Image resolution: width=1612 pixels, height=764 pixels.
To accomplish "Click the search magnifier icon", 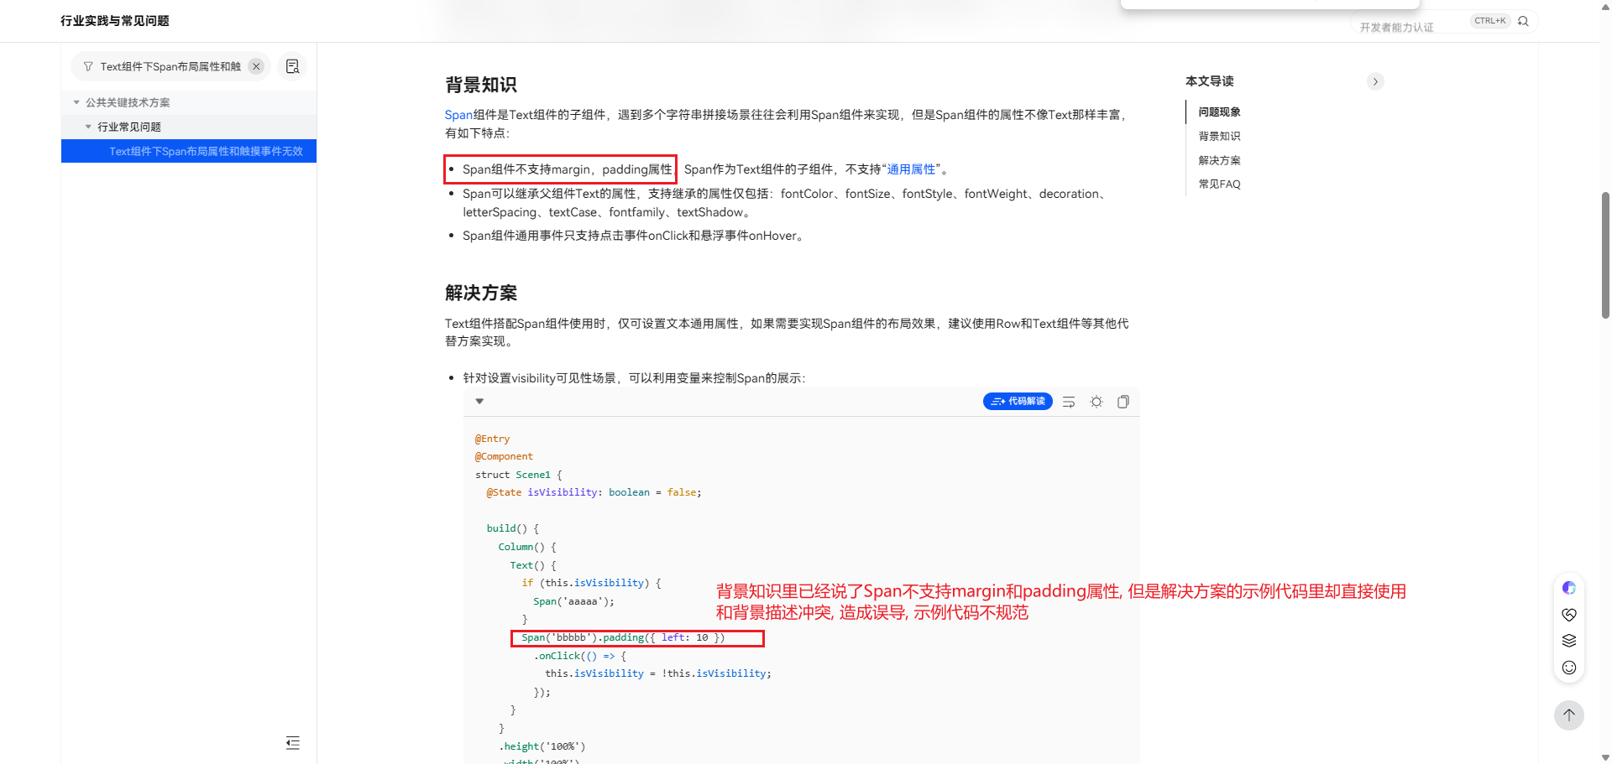I will [x=1523, y=21].
